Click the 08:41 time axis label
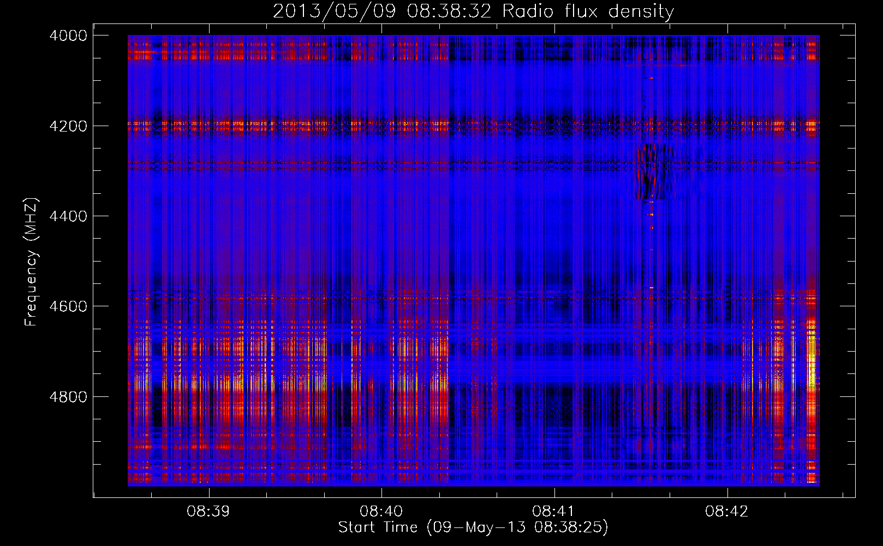This screenshot has height=546, width=883. pos(553,512)
